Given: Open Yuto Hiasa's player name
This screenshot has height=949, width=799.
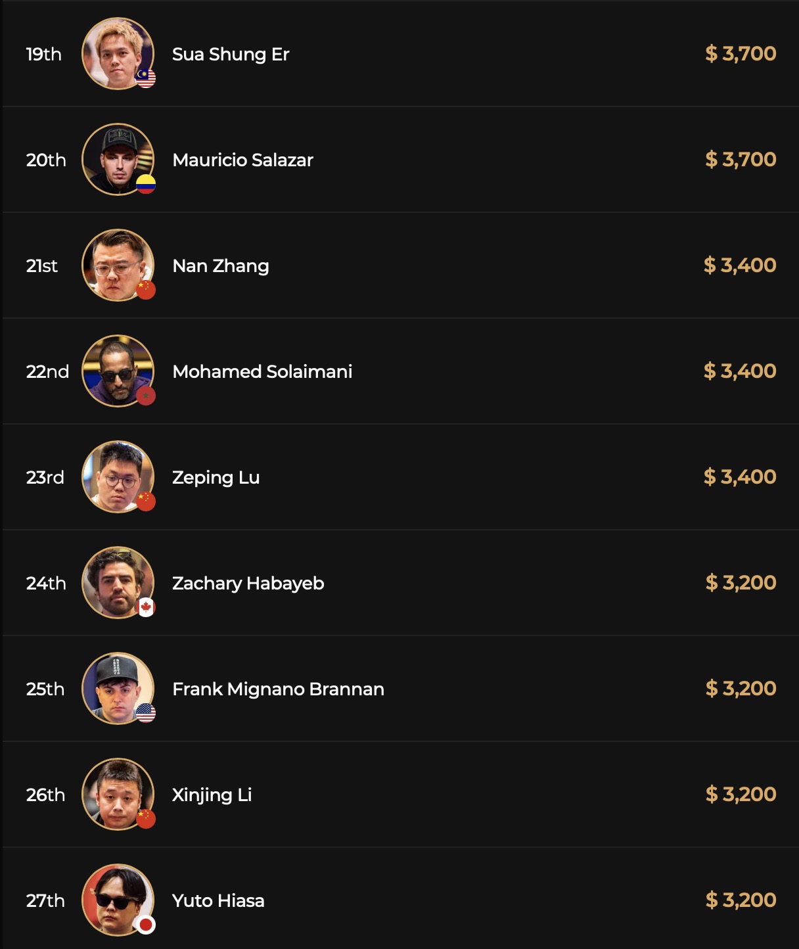Looking at the screenshot, I should click(218, 900).
